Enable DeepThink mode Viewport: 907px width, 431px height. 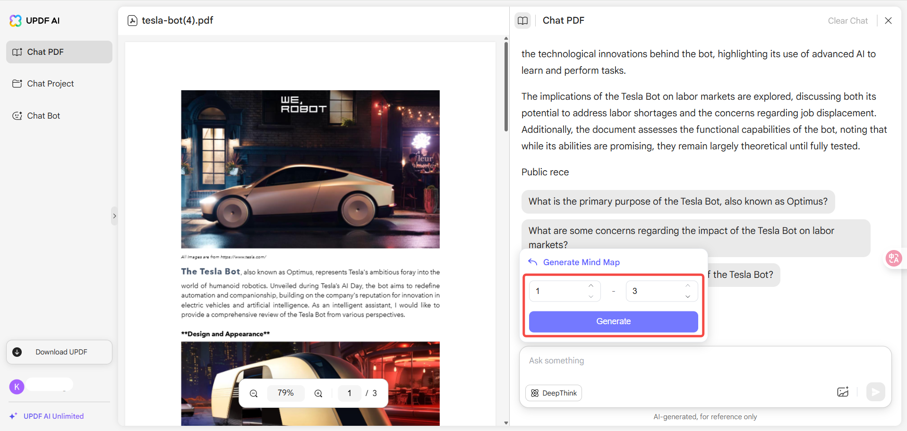click(553, 393)
